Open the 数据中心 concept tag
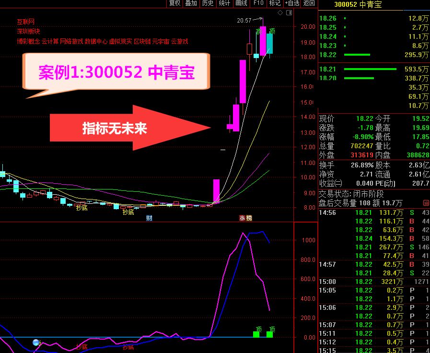The height and width of the screenshot is (353, 430). tap(96, 41)
